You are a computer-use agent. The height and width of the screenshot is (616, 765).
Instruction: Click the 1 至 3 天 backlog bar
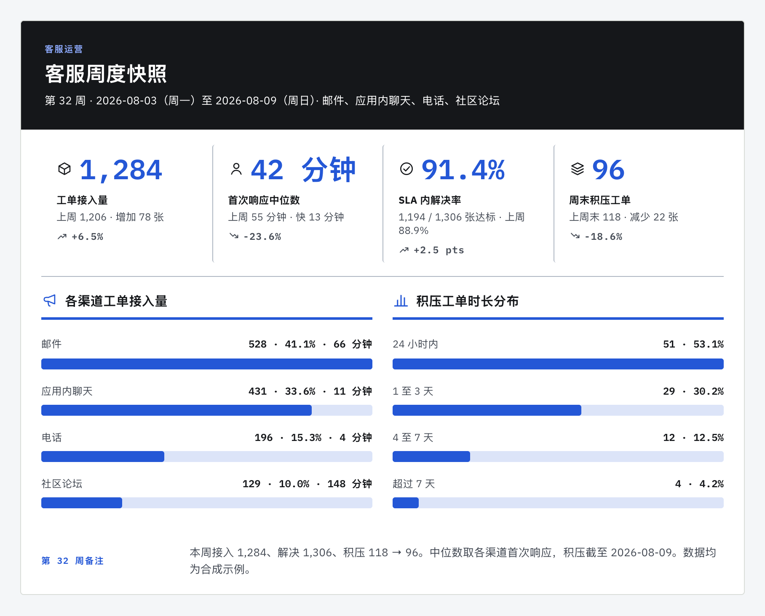coord(558,410)
